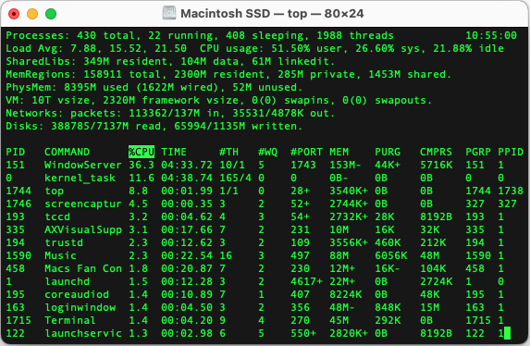Click the 5716K compressed value for WindowServer
Image resolution: width=530 pixels, height=346 pixels.
point(436,165)
